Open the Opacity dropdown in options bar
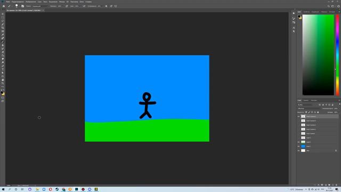The height and width of the screenshot is (192, 341). (x=63, y=6)
